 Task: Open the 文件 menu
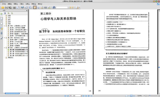click(4, 4)
